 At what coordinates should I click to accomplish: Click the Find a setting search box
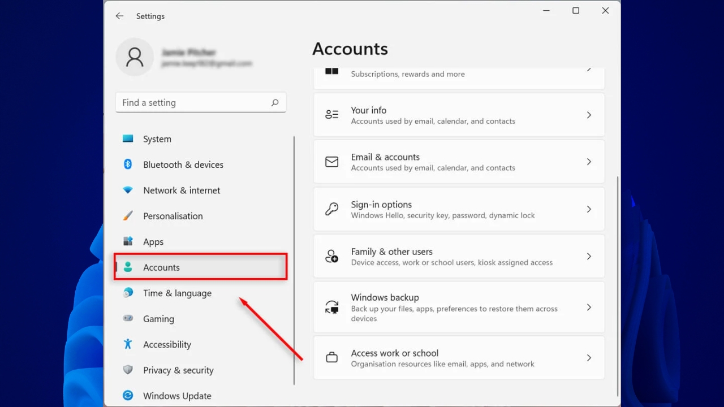click(x=201, y=102)
